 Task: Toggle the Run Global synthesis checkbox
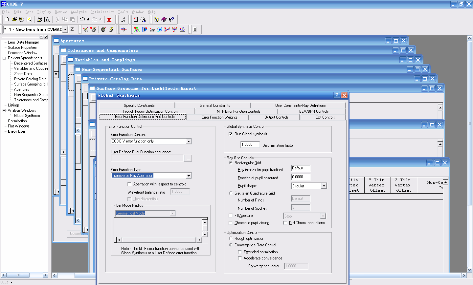coord(231,134)
